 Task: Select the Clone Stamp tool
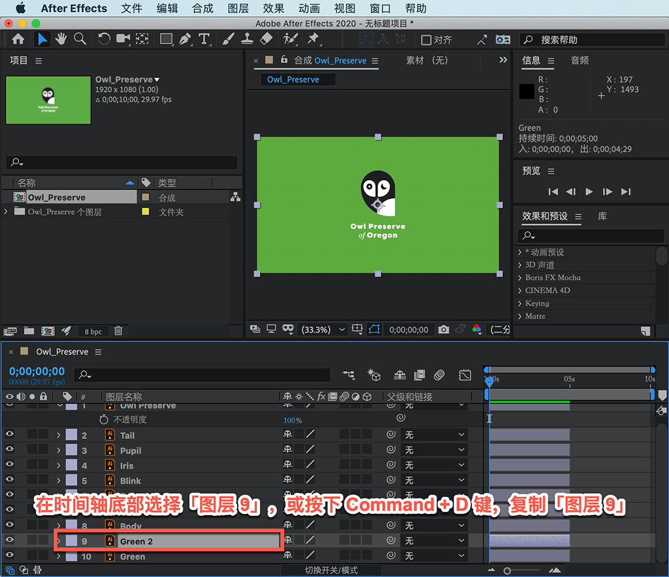pyautogui.click(x=247, y=39)
